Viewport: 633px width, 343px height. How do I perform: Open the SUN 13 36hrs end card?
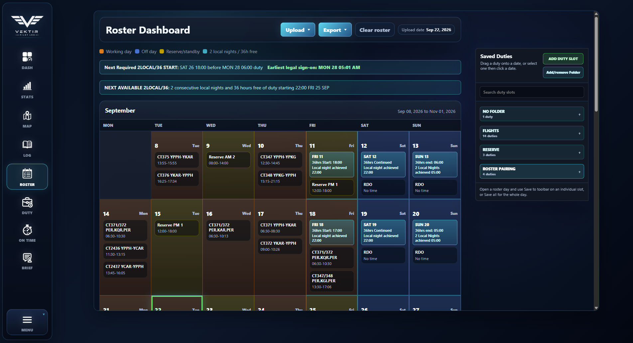(x=435, y=164)
